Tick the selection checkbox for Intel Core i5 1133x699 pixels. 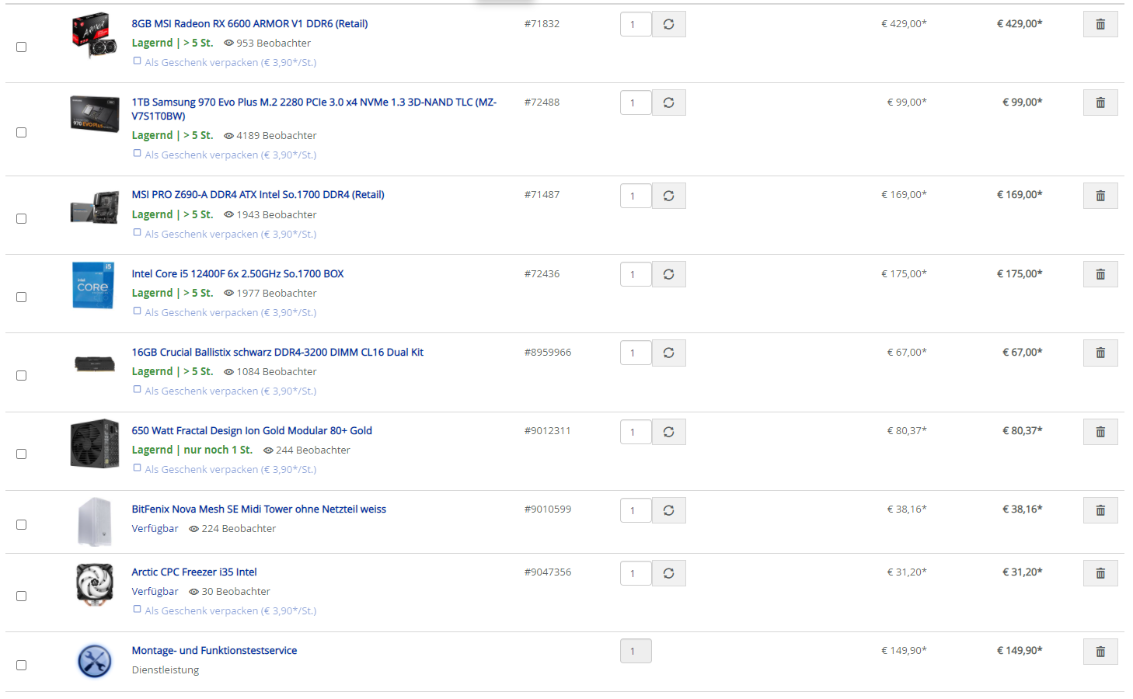pyautogui.click(x=22, y=297)
